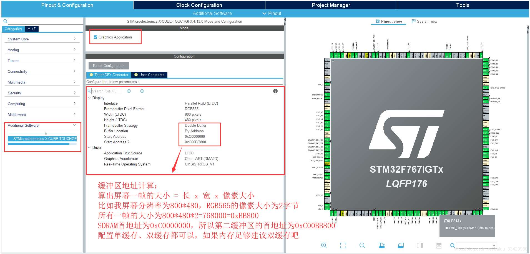Collapse the Driver parameter group
This screenshot has width=530, height=254.
tap(89, 147)
